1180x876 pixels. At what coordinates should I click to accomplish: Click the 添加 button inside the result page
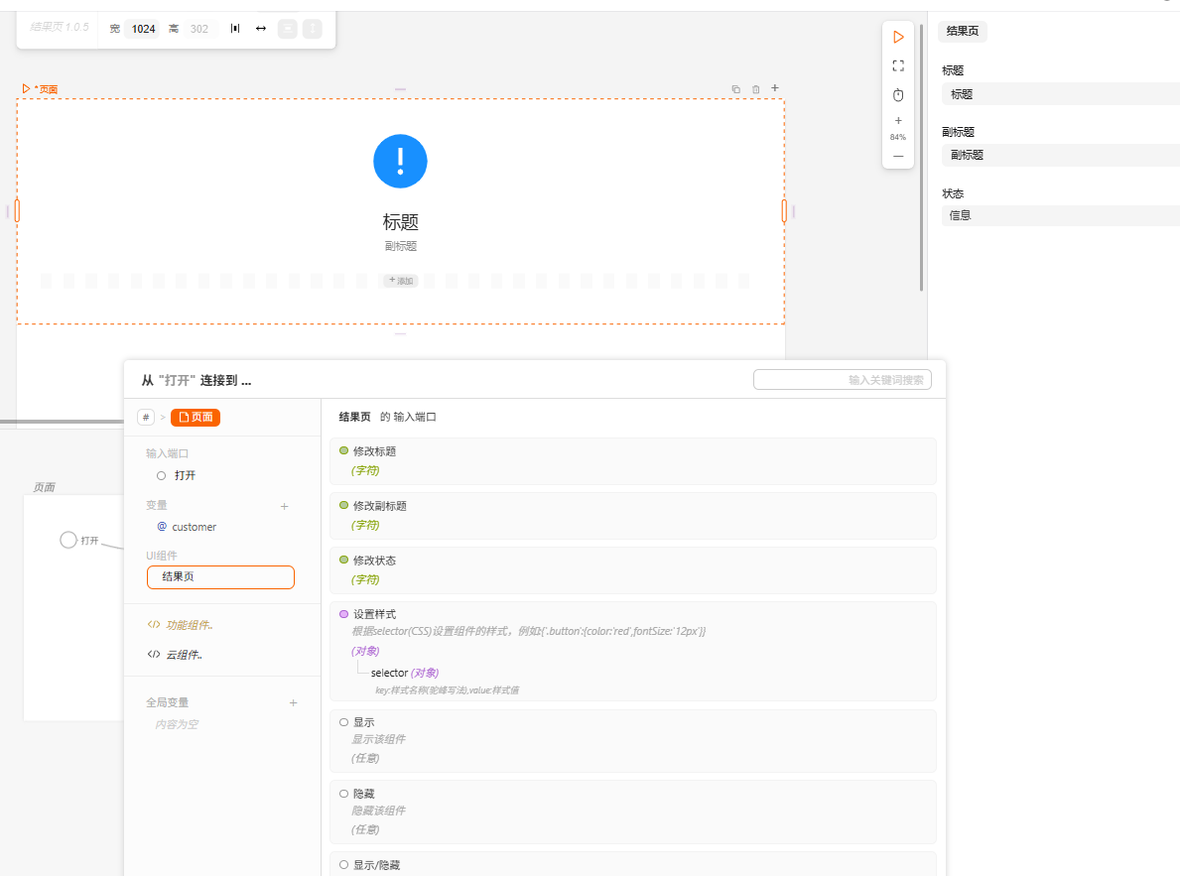point(401,281)
